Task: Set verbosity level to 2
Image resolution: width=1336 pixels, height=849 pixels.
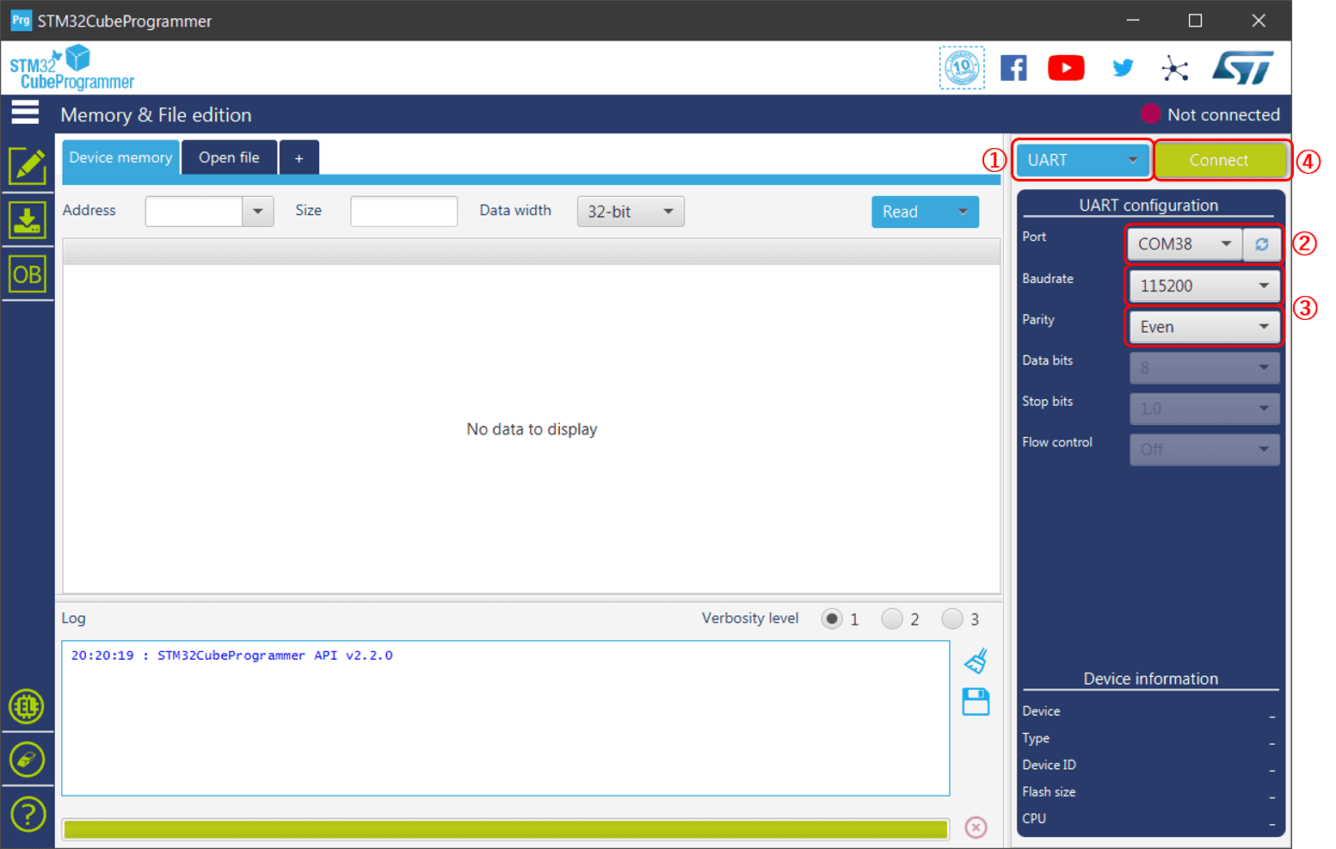Action: (x=892, y=618)
